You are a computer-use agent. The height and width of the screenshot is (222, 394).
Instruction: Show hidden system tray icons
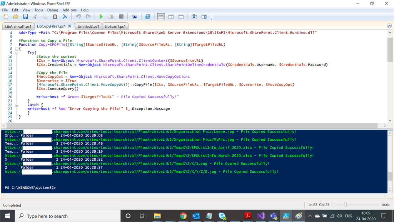click(310, 216)
